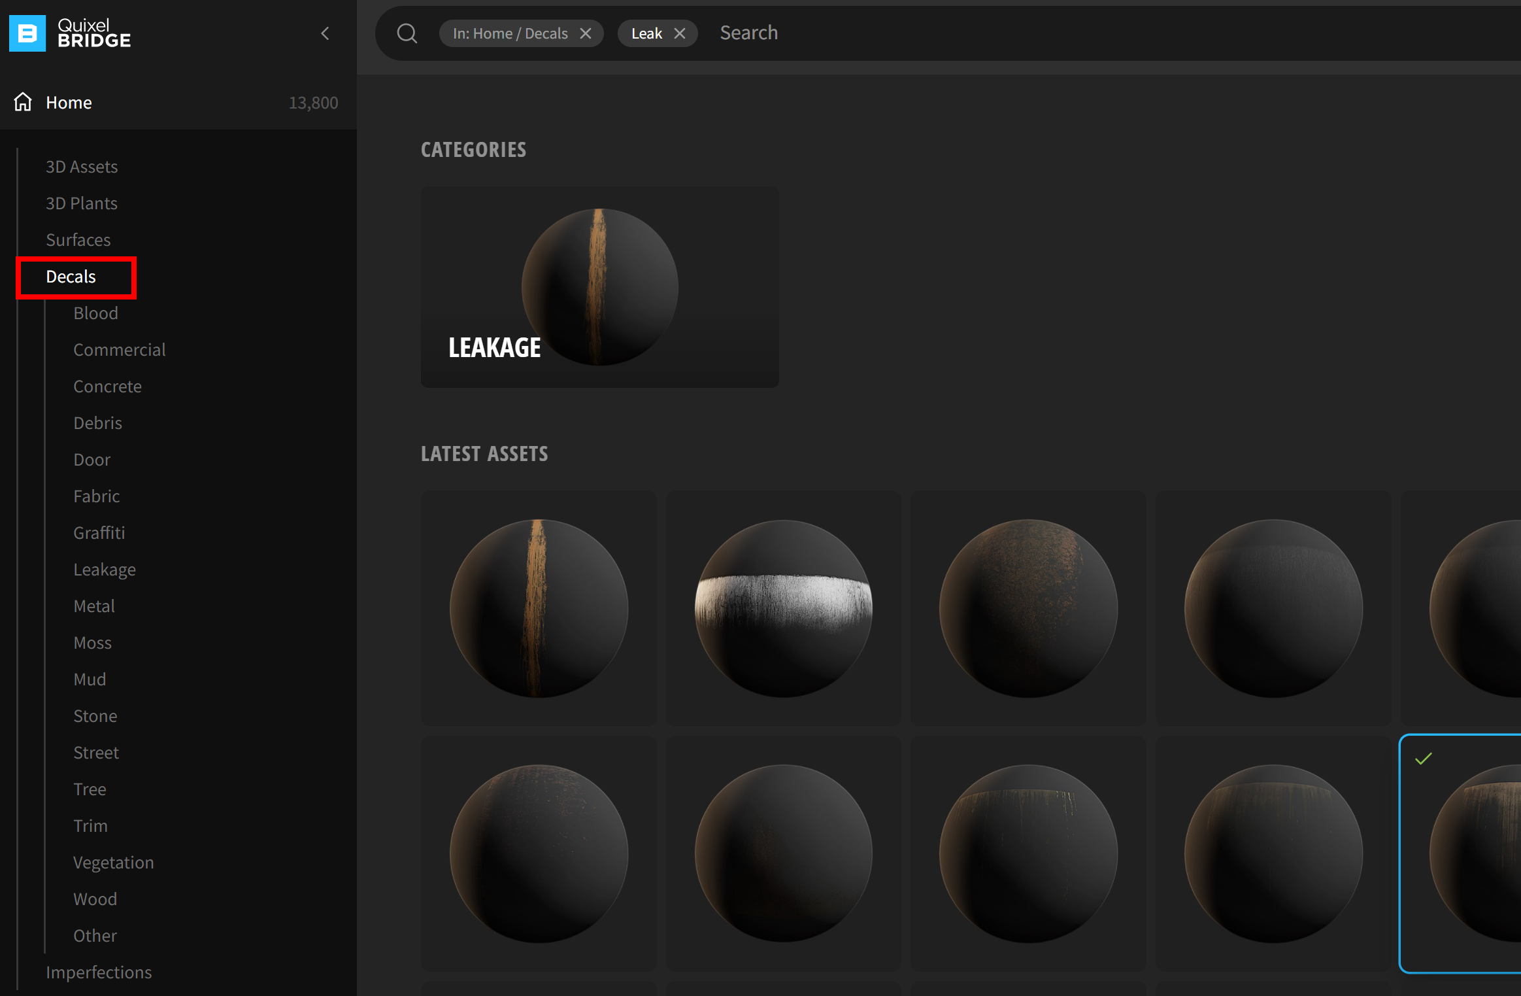
Task: Remove the 'In: Home / Decals' filter
Action: pos(586,33)
